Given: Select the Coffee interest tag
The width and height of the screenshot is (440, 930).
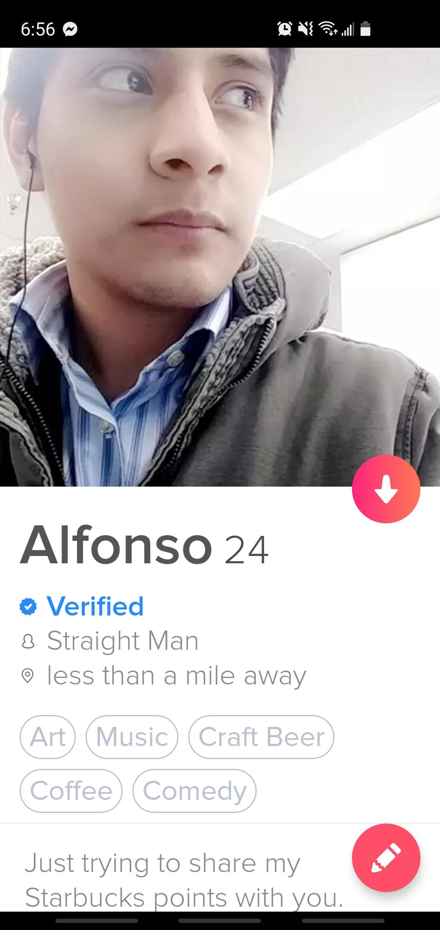Looking at the screenshot, I should (71, 790).
